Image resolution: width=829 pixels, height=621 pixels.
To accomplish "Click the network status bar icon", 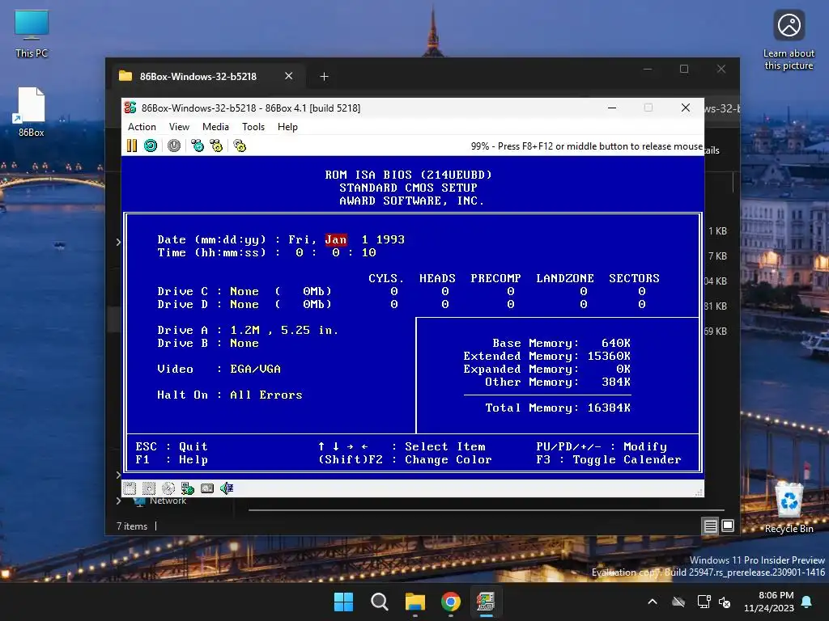I will (x=188, y=488).
